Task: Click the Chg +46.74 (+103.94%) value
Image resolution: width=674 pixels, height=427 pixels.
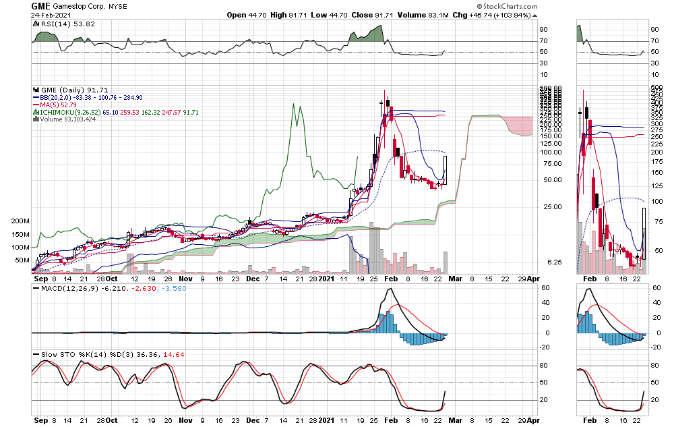Action: coord(491,15)
